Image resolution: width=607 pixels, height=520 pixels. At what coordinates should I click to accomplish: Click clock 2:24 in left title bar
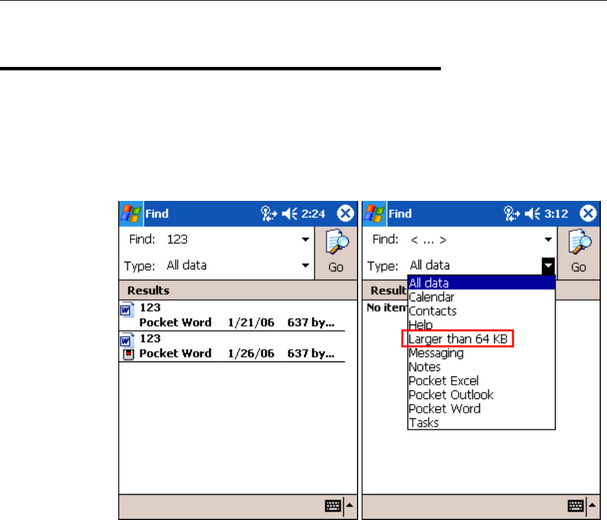pos(313,214)
